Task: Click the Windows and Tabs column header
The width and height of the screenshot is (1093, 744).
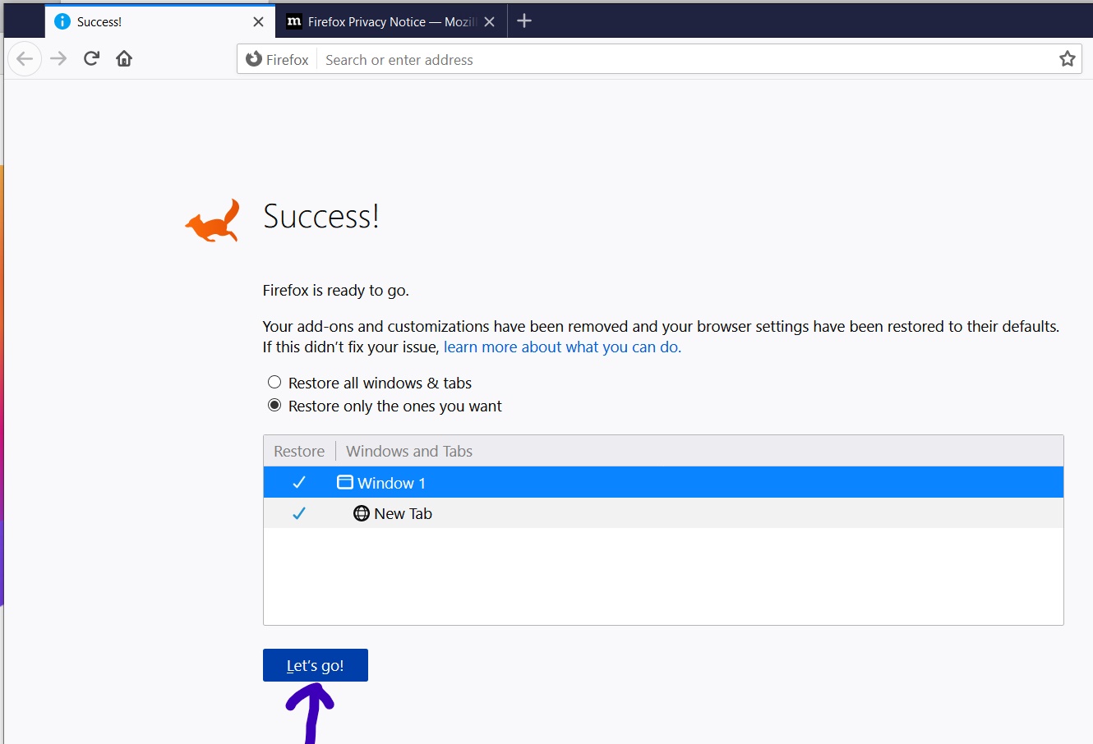Action: click(x=409, y=452)
